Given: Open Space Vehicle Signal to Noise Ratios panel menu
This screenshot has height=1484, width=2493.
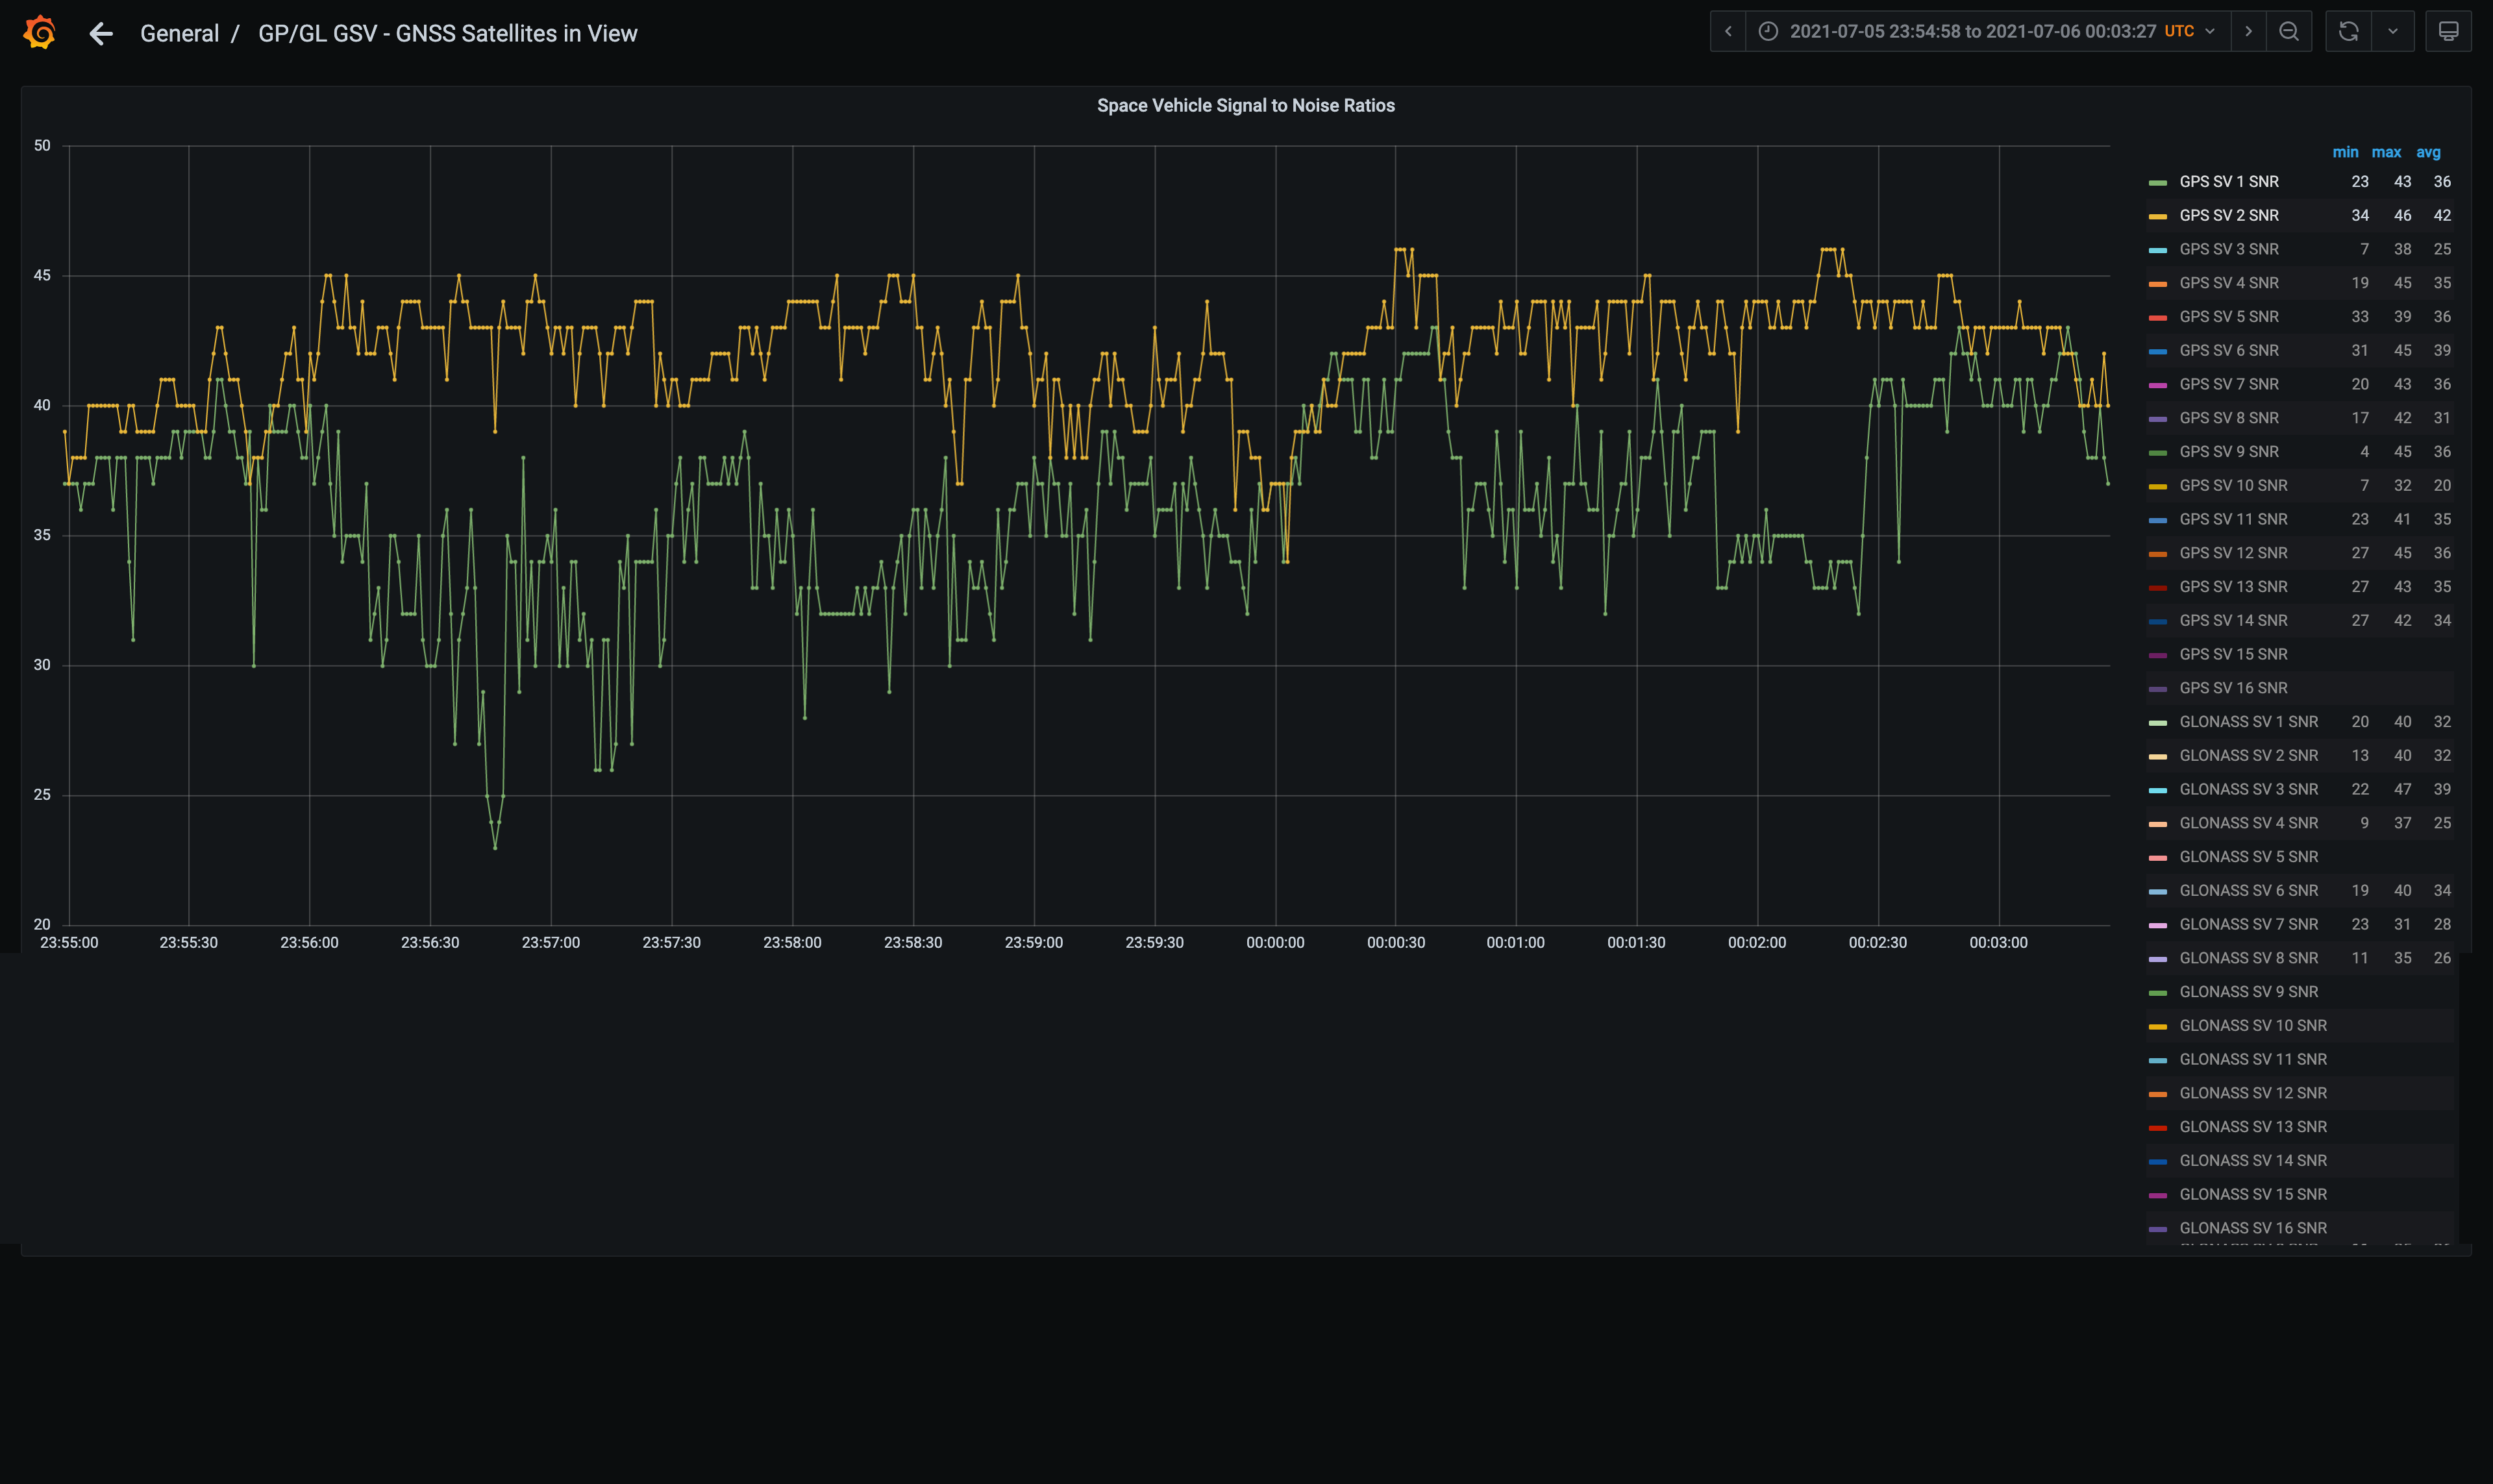Looking at the screenshot, I should point(1245,106).
